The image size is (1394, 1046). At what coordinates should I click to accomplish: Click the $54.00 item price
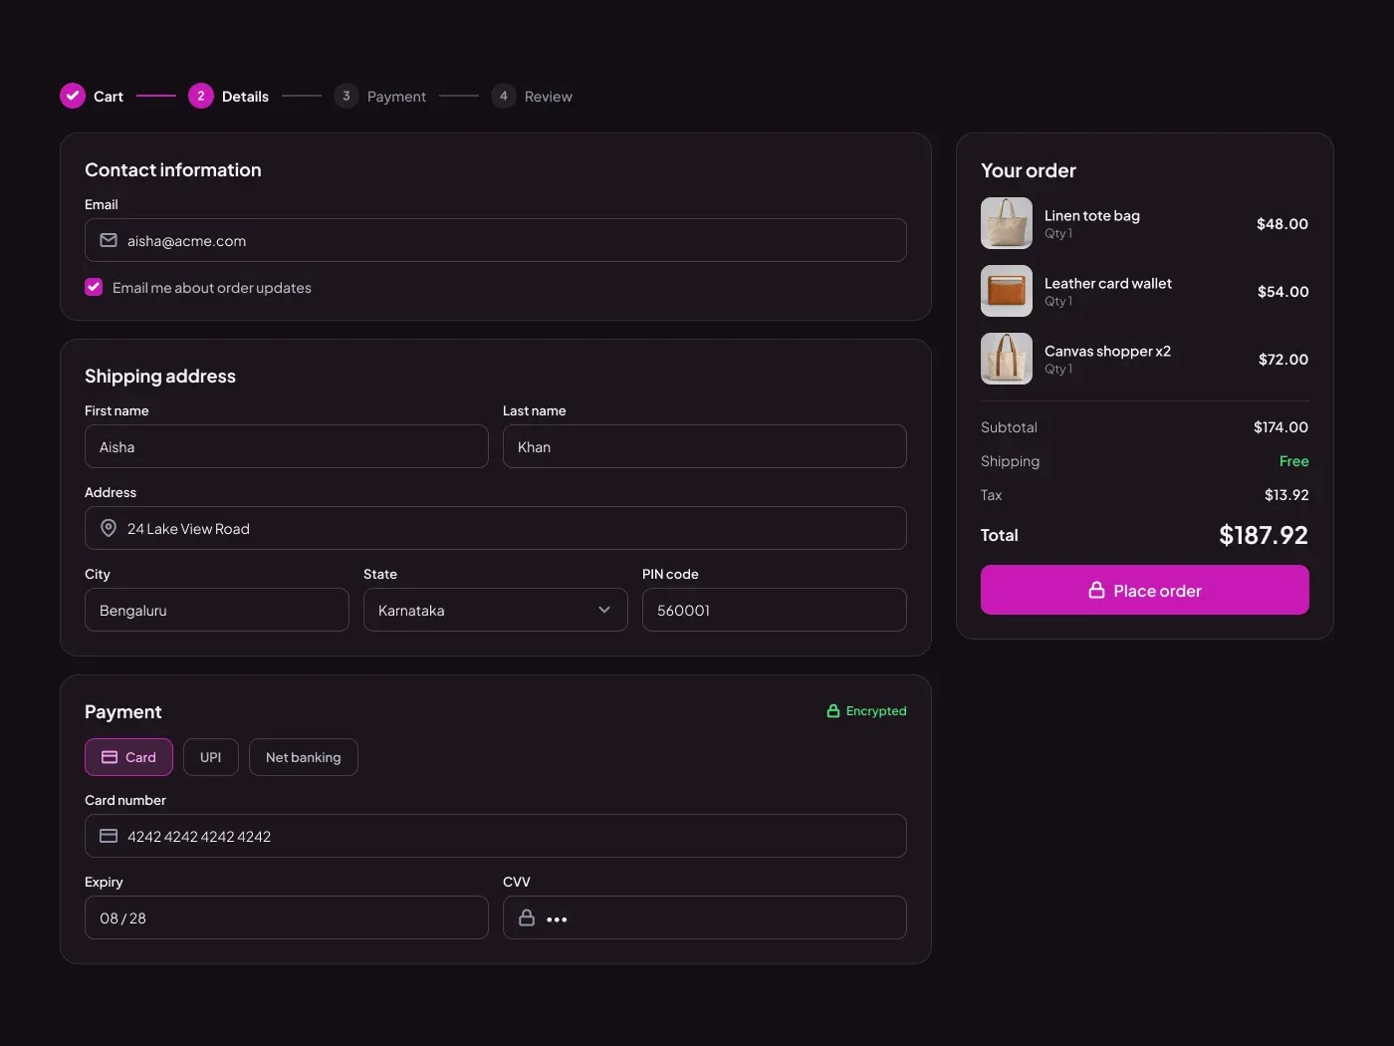[x=1283, y=291]
